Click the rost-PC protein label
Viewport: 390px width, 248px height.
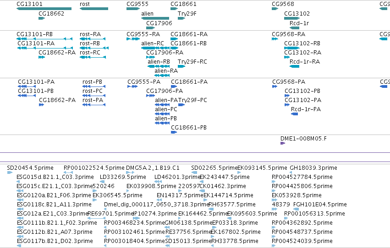click(93, 91)
